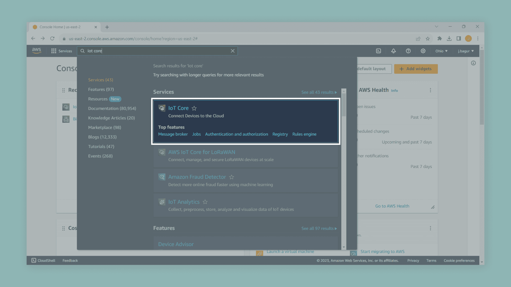This screenshot has width=511, height=287.
Task: Open the info panel icon at right
Action: 473,63
